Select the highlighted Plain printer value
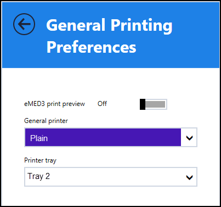This screenshot has width=221, height=207. pos(39,138)
